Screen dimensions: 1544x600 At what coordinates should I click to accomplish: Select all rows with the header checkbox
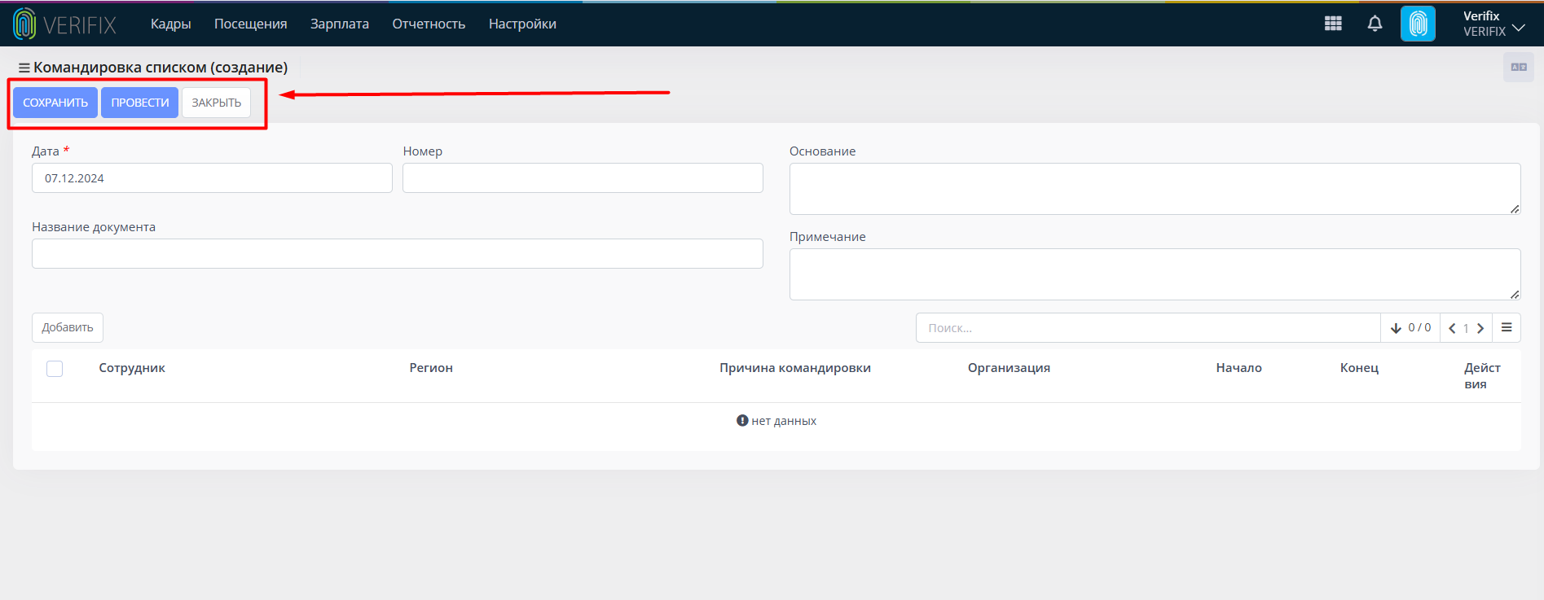tap(55, 369)
